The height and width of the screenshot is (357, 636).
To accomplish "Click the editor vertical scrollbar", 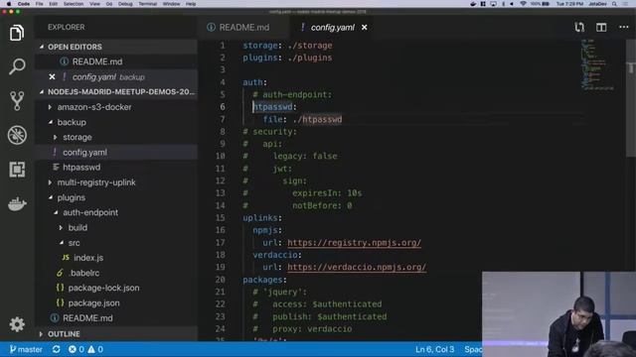I will [631, 97].
